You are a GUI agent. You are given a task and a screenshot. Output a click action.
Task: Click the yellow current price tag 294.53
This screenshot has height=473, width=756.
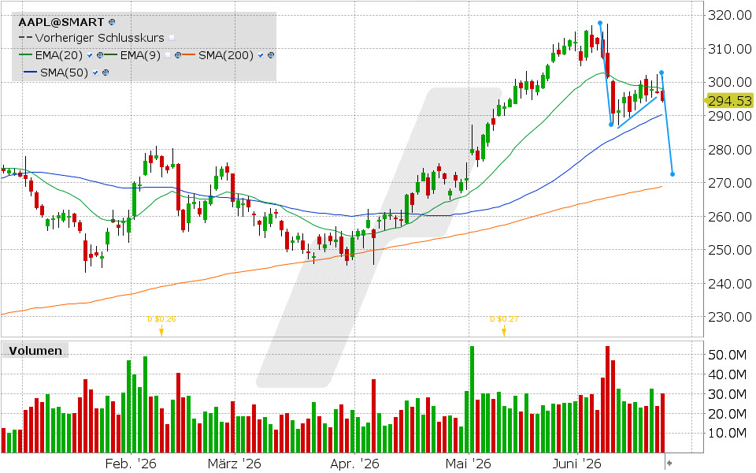(728, 101)
